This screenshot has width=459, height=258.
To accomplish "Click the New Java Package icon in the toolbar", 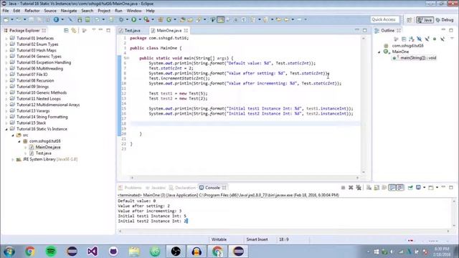I will click(161, 19).
